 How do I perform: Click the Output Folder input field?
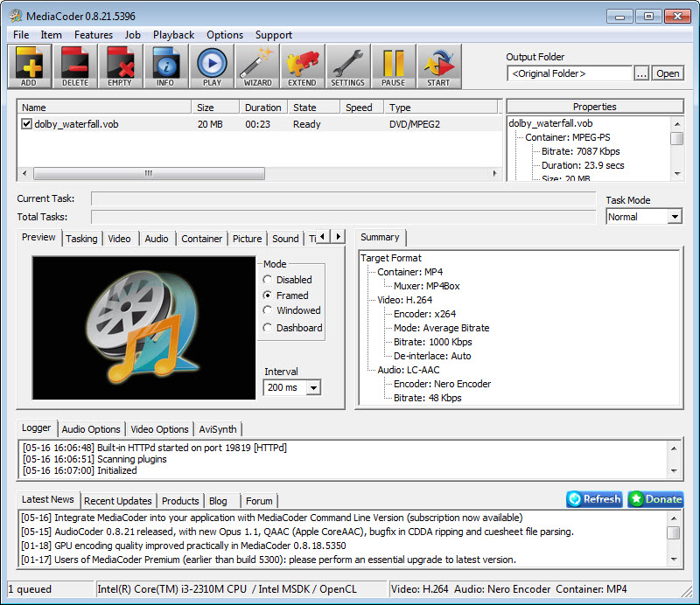click(570, 73)
